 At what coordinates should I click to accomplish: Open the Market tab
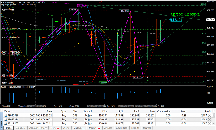[x=94, y=128]
